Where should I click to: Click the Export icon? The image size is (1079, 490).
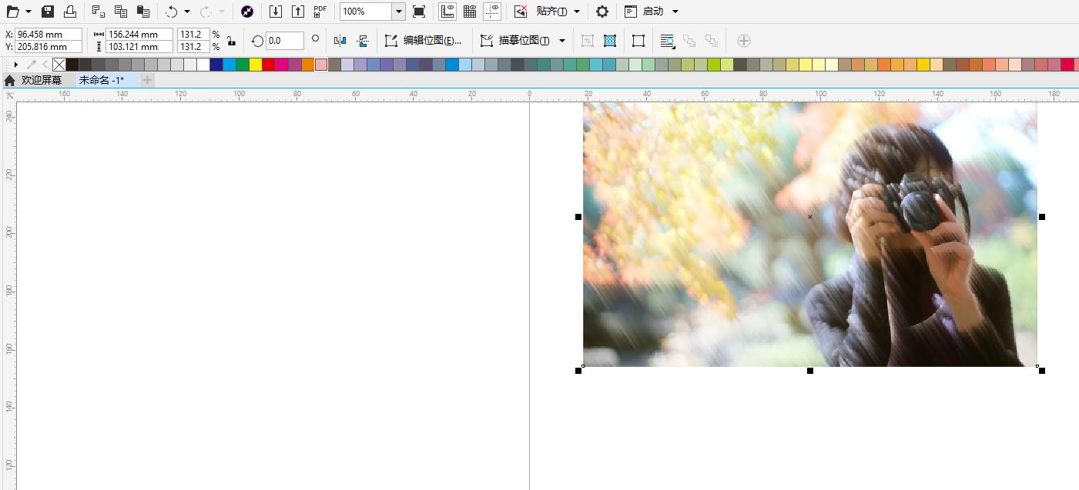tap(298, 12)
